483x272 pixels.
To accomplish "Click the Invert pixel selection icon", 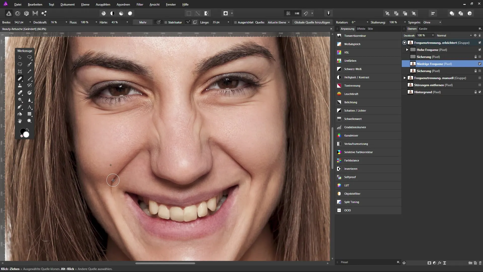I will [207, 13].
